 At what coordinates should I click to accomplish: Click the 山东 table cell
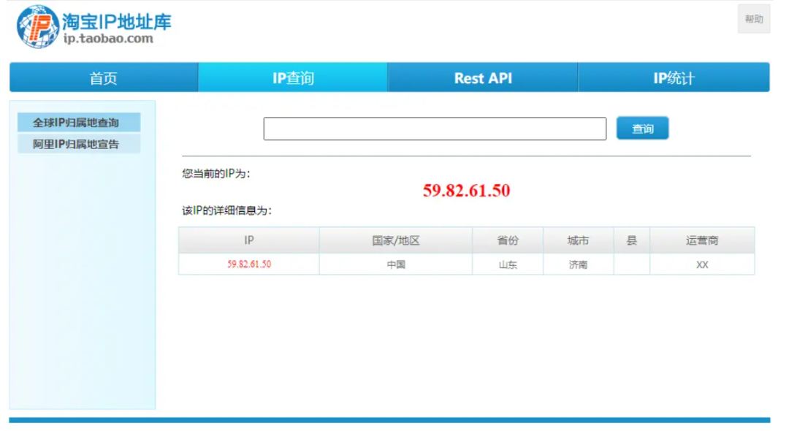pos(508,264)
